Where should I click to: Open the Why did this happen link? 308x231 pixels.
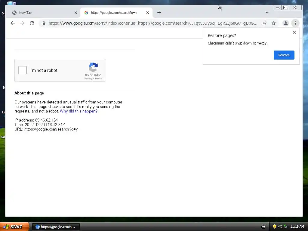coord(79,111)
